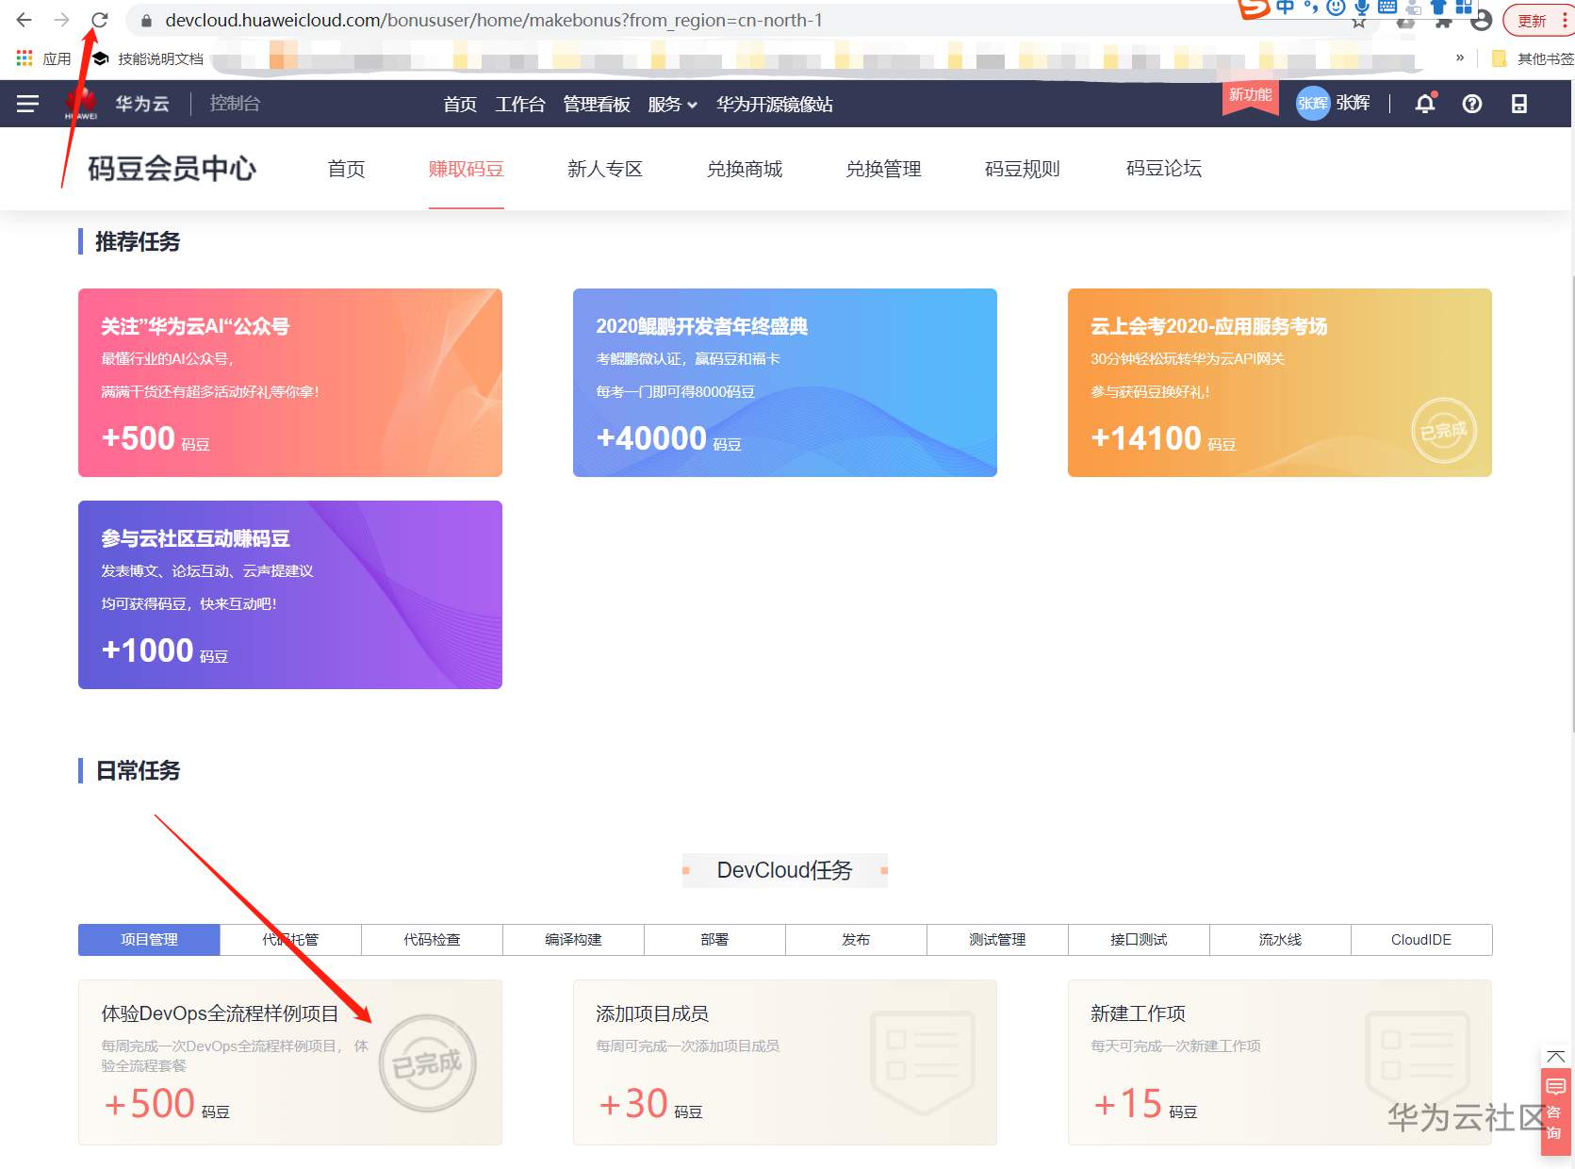
Task: Click the Sogou input method S logo
Action: point(1254,8)
